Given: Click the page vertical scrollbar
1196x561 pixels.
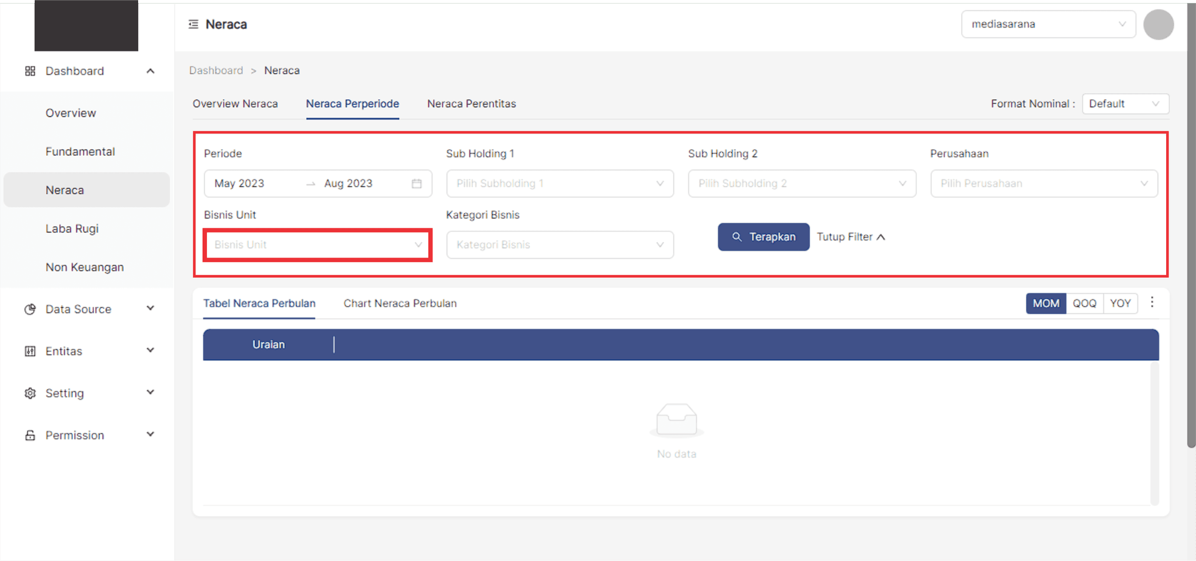Looking at the screenshot, I should click(x=1191, y=239).
